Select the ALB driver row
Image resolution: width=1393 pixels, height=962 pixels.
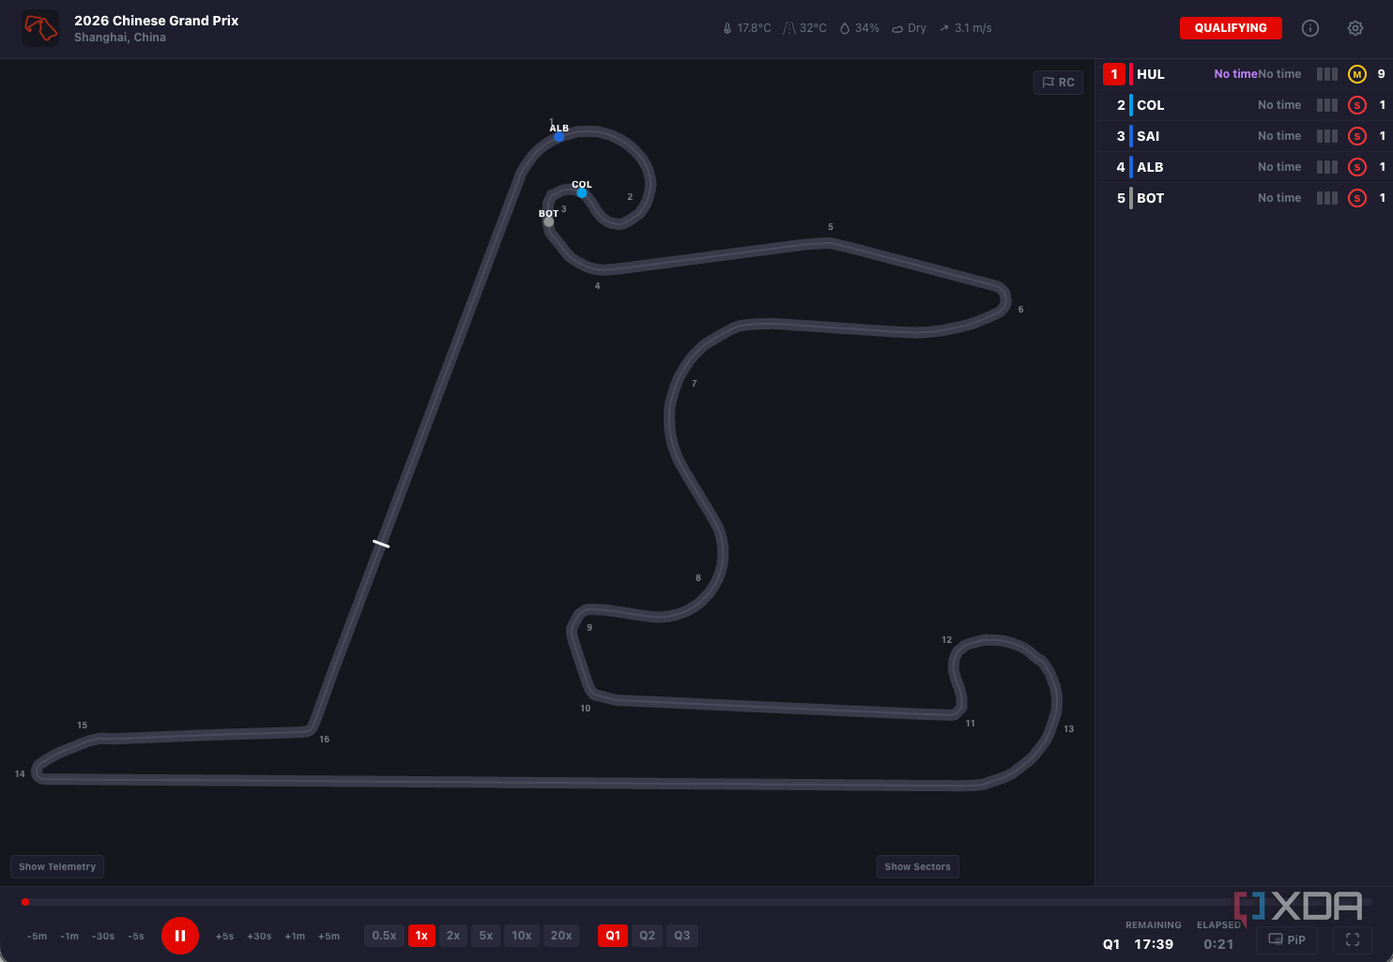tap(1245, 167)
